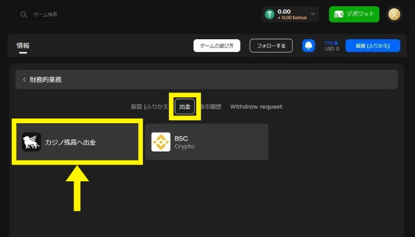Select the 出金 tab

coord(185,107)
